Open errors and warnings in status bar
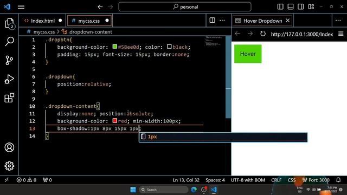Image resolution: width=347 pixels, height=195 pixels. click(x=27, y=180)
